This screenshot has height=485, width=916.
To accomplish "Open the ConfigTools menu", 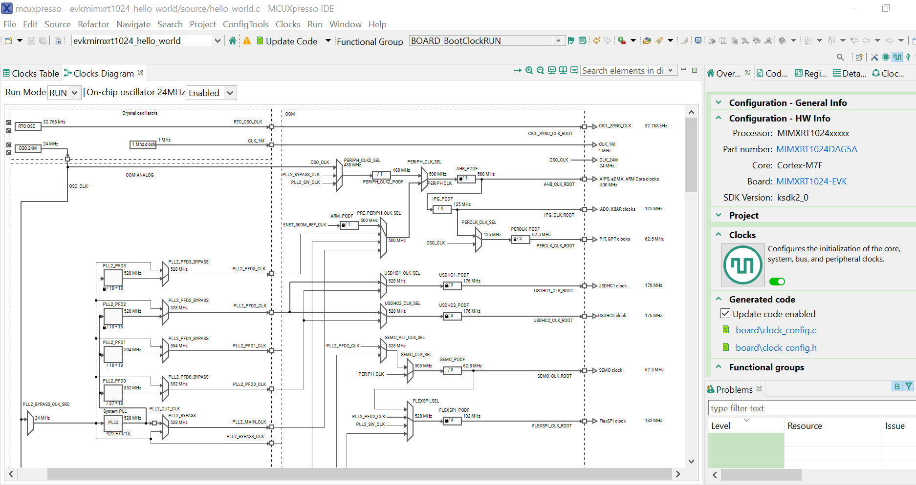I will (x=245, y=24).
